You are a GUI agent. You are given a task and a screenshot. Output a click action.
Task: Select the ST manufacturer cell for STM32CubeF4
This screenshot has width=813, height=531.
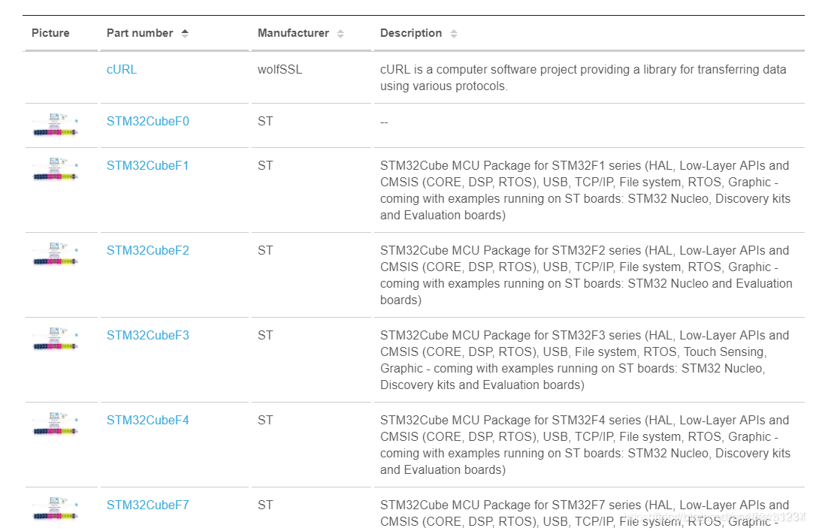tap(265, 421)
